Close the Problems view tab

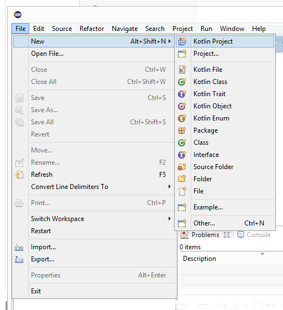point(227,235)
